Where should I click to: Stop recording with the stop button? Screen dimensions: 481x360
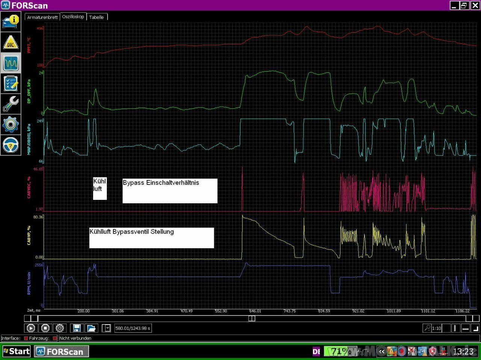45,328
